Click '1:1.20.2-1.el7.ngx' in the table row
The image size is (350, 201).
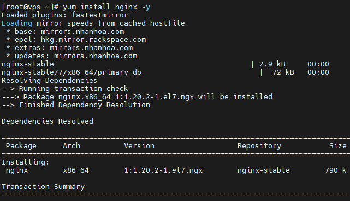pyautogui.click(x=163, y=170)
